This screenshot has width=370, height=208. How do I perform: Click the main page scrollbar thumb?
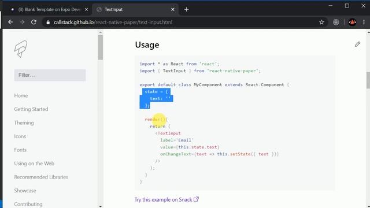(368, 80)
